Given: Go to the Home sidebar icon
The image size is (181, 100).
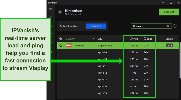Looking at the screenshot, I should [51, 17].
